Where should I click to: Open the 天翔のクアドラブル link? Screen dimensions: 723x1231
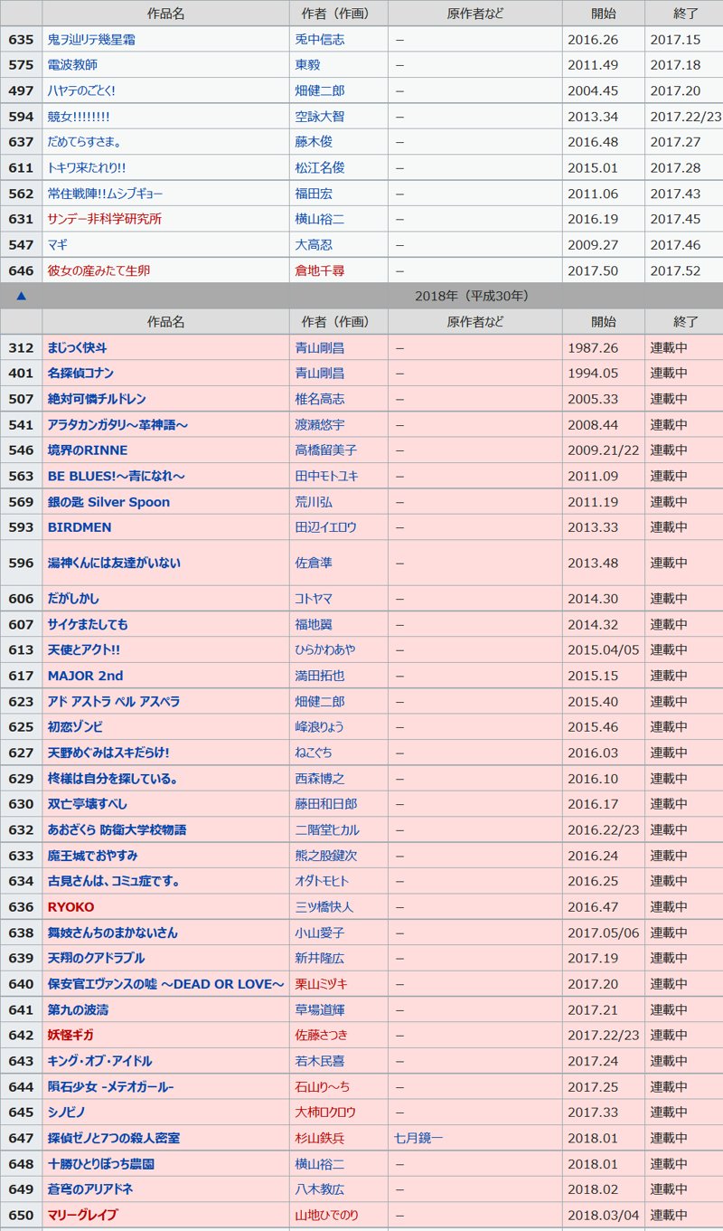[96, 957]
